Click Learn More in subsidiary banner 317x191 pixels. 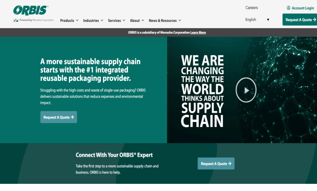[198, 33]
